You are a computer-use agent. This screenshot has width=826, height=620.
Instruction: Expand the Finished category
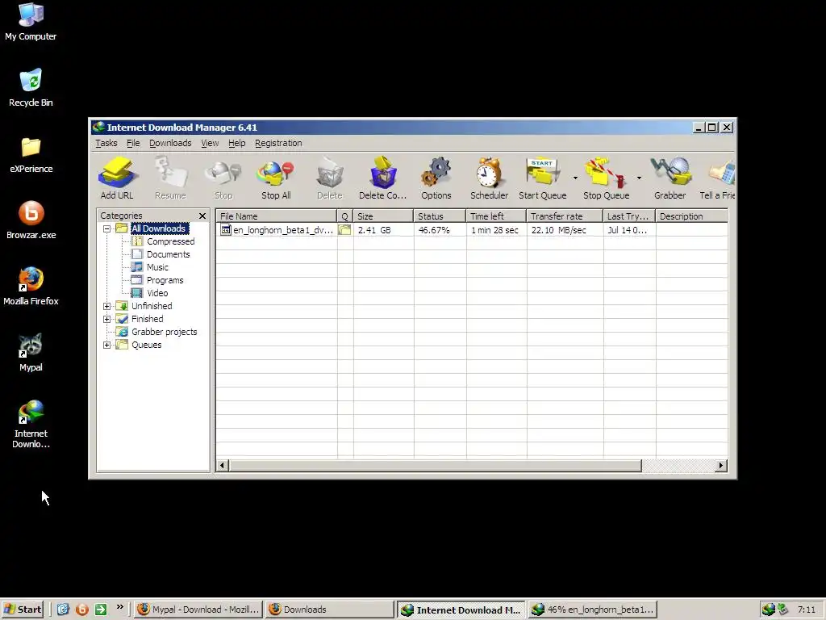pos(107,319)
